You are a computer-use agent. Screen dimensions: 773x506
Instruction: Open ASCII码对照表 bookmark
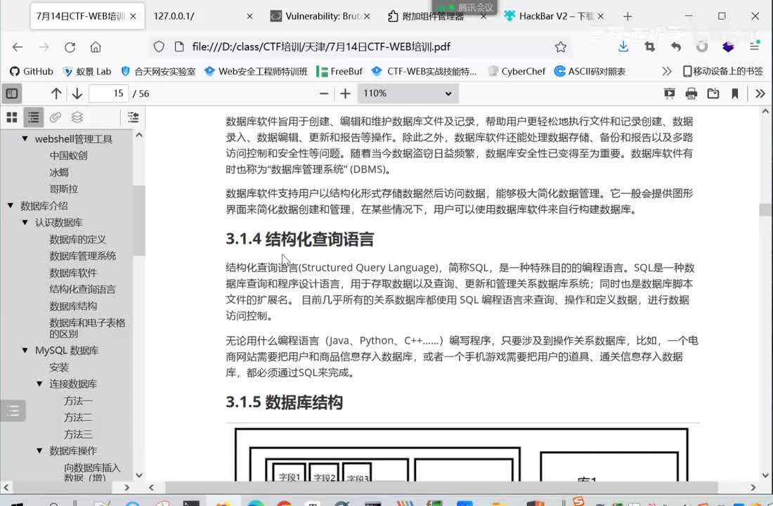(x=590, y=72)
